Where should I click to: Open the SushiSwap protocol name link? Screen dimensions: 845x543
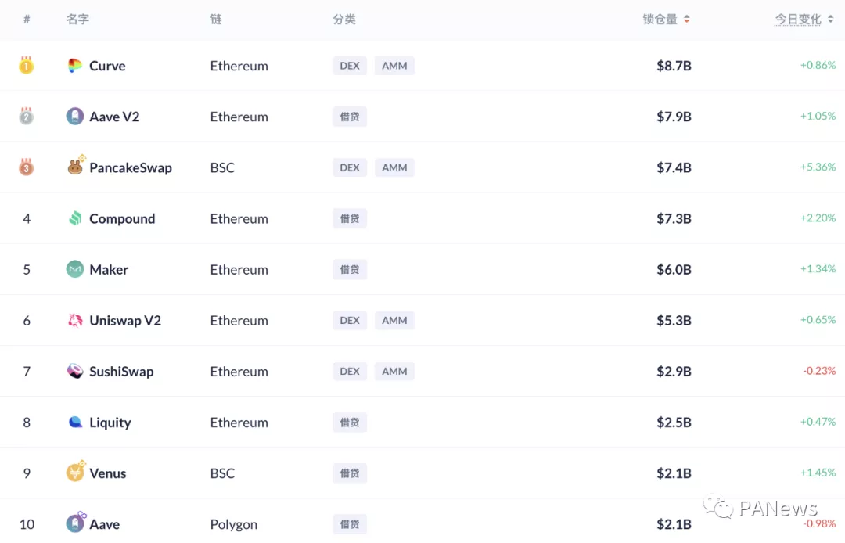click(121, 372)
